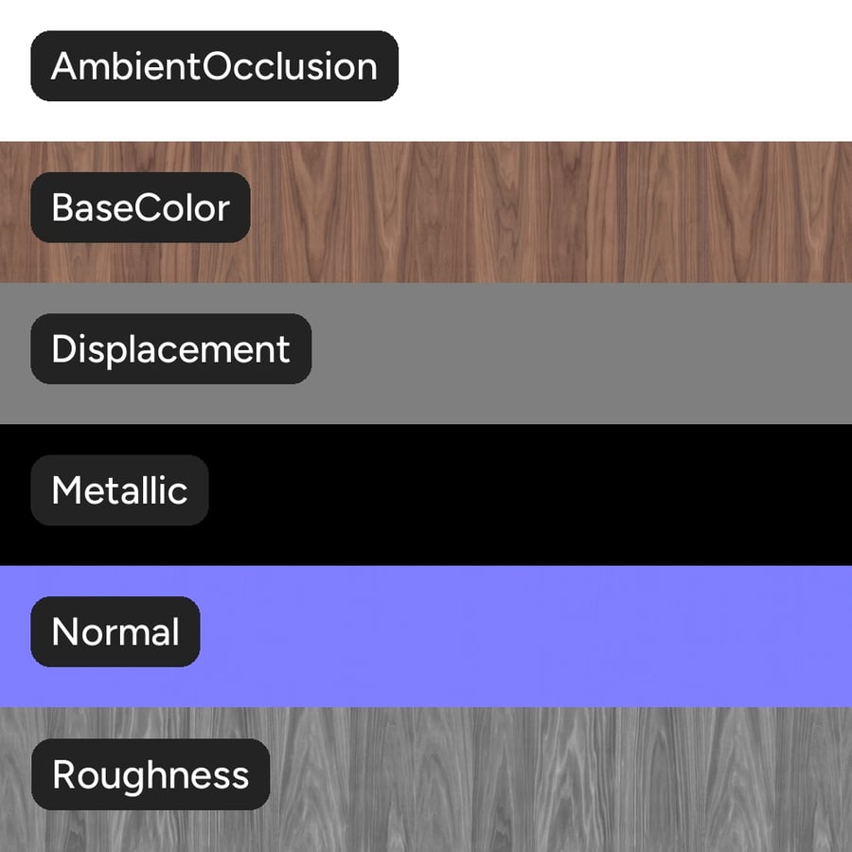The image size is (852, 852).
Task: Pick the periwinkle Normal map color
Action: tap(526, 636)
